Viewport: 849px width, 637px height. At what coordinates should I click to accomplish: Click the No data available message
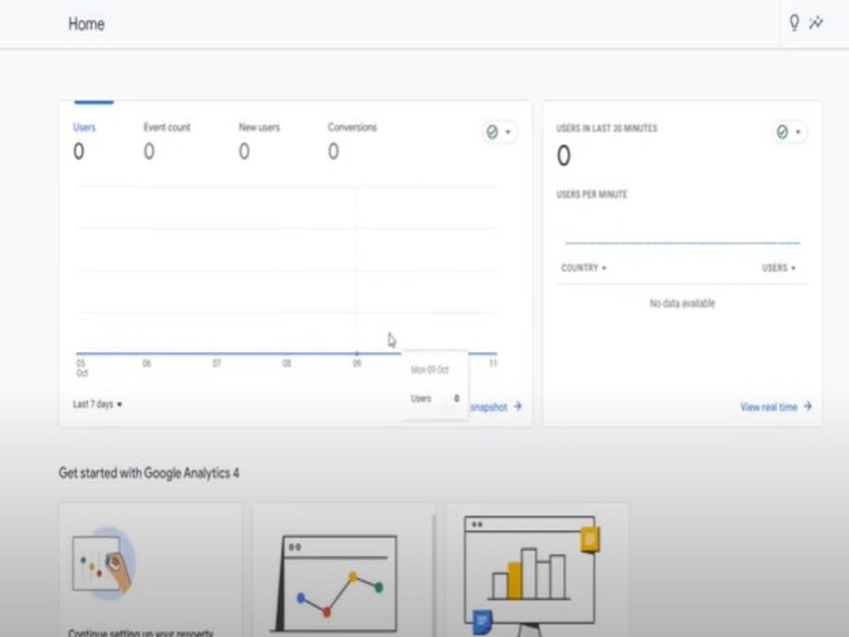pos(683,303)
